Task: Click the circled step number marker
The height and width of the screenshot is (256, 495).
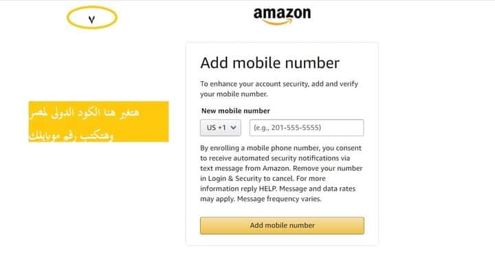Action: coord(92,18)
